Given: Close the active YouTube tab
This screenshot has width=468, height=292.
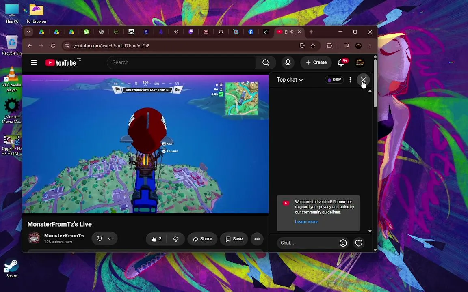Looking at the screenshot, I should tap(299, 32).
